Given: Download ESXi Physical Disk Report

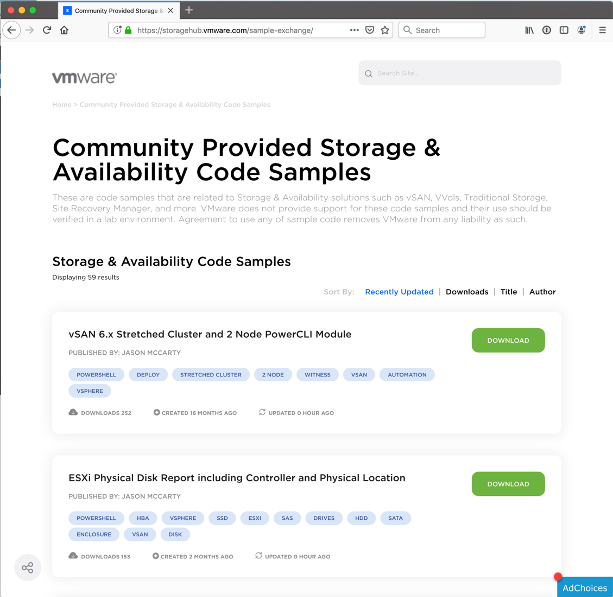Looking at the screenshot, I should (x=508, y=484).
